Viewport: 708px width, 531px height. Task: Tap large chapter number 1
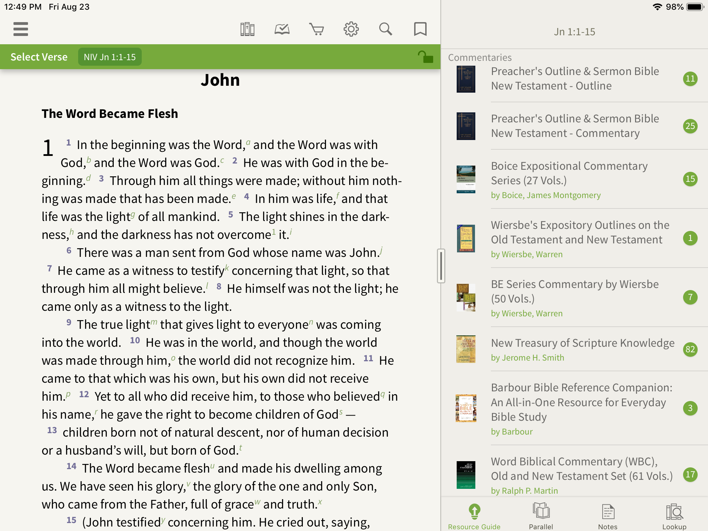(48, 148)
